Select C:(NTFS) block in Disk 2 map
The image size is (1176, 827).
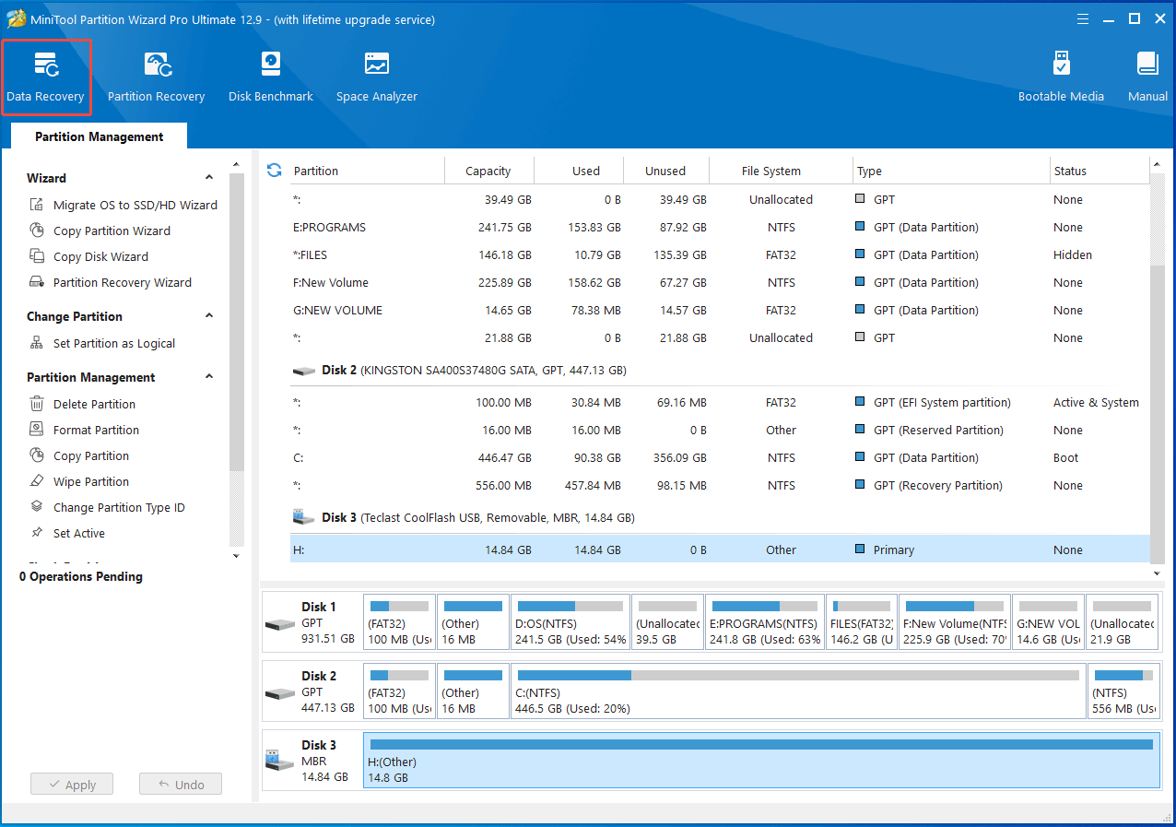click(798, 691)
